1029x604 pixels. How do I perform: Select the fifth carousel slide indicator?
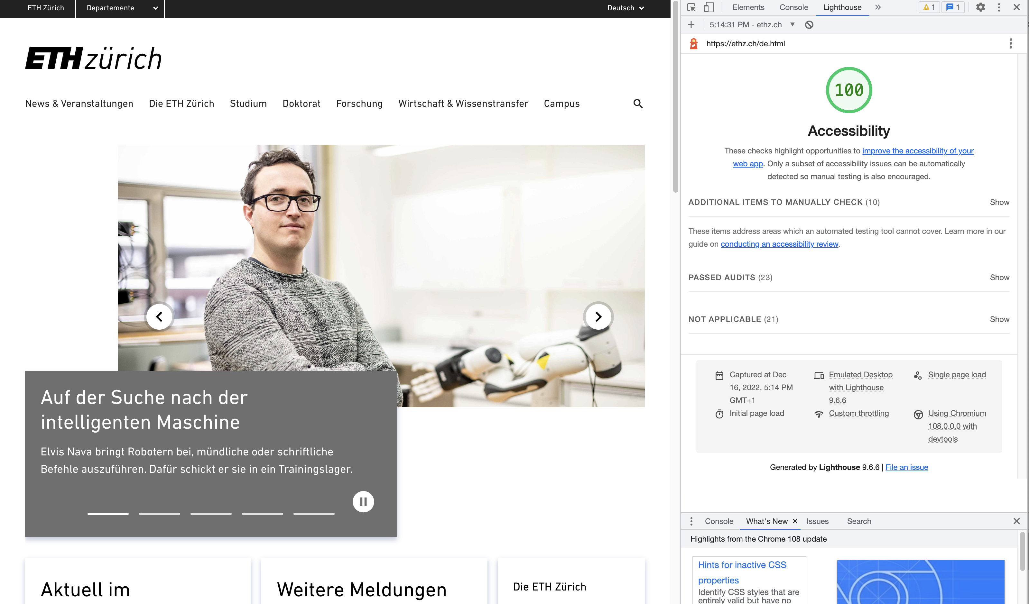pyautogui.click(x=314, y=513)
